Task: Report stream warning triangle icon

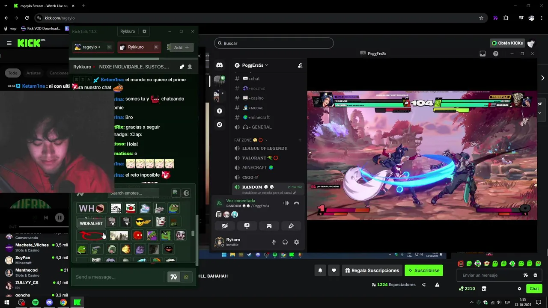Action: coord(437,285)
